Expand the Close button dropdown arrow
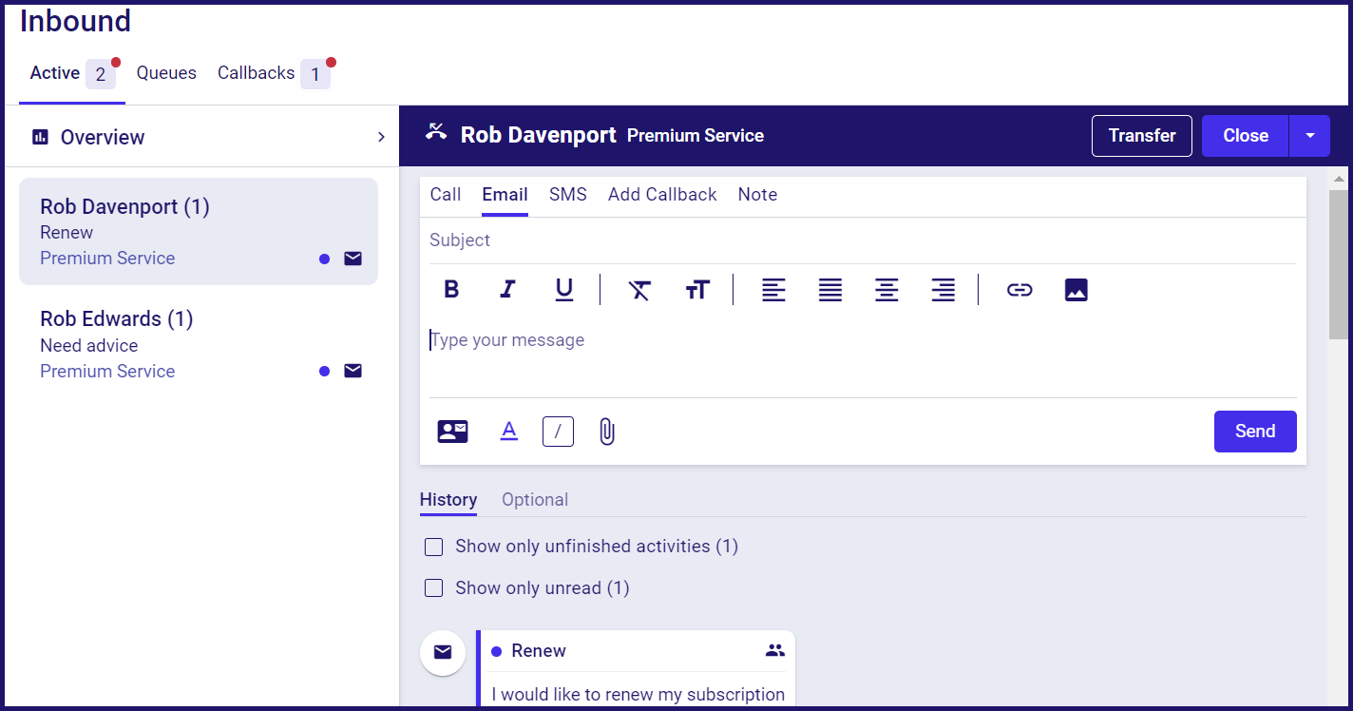Screen dimensions: 1353x711 [1310, 135]
